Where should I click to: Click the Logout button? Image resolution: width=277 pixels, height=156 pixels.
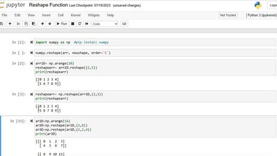[272, 5]
